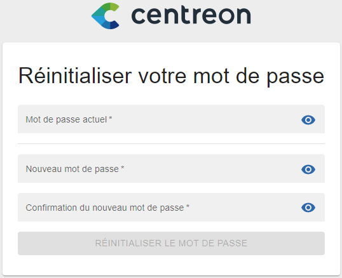Show the confirmation password with eye icon
This screenshot has height=278, width=342.
point(308,208)
